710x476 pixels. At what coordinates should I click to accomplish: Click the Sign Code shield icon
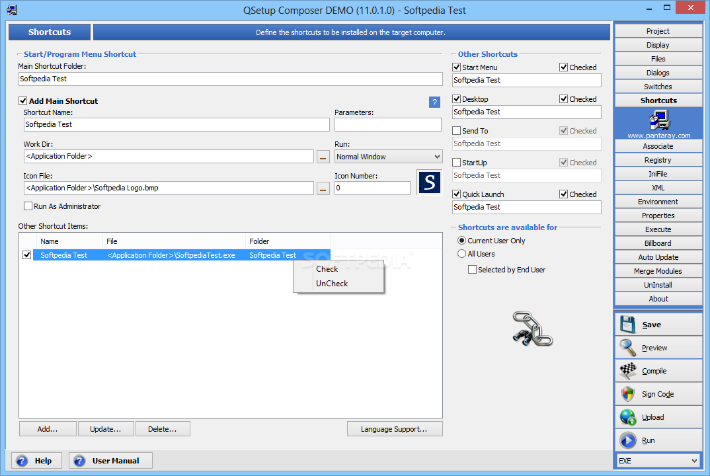(x=627, y=394)
